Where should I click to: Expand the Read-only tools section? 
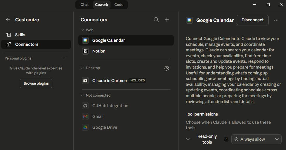click(188, 139)
